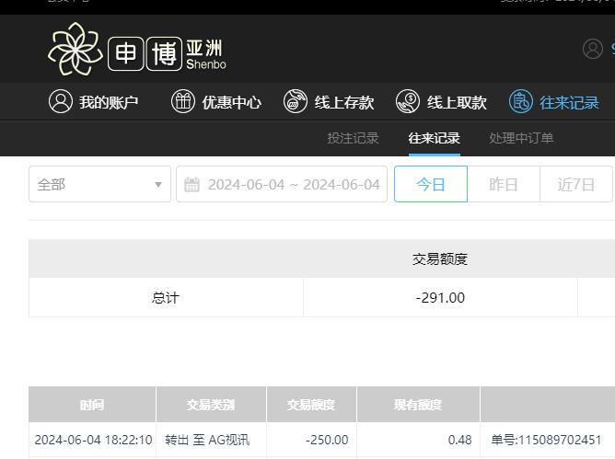Select the timestamp 2024-06-04 18:22:10
This screenshot has height=459, width=615.
[93, 440]
